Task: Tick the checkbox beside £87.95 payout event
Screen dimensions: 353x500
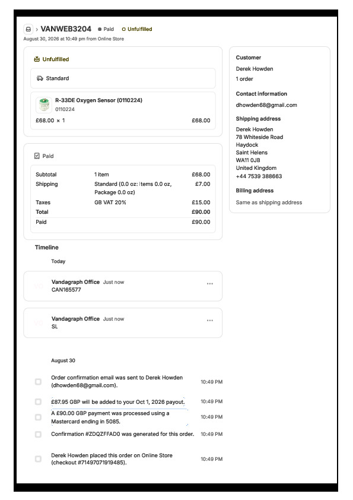Action: point(38,401)
